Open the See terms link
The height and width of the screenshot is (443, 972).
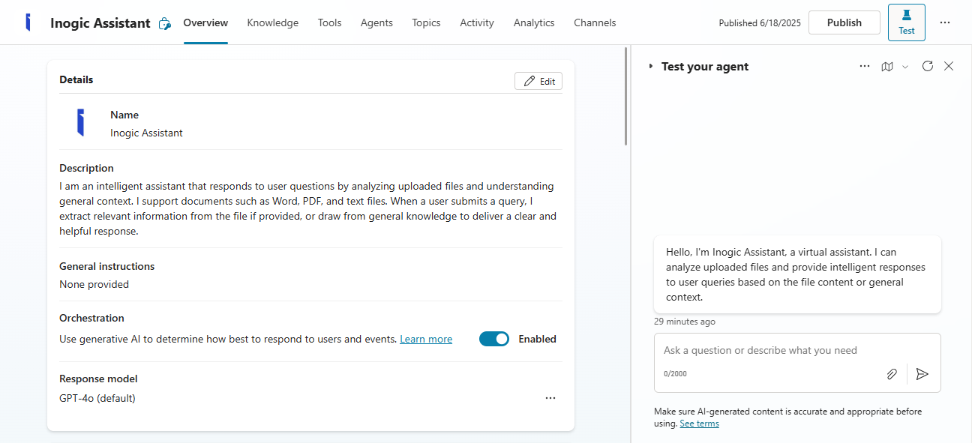699,424
